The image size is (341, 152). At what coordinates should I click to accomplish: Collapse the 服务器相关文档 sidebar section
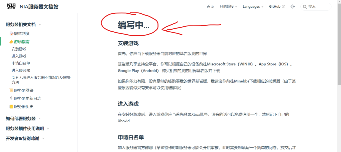tap(23, 25)
